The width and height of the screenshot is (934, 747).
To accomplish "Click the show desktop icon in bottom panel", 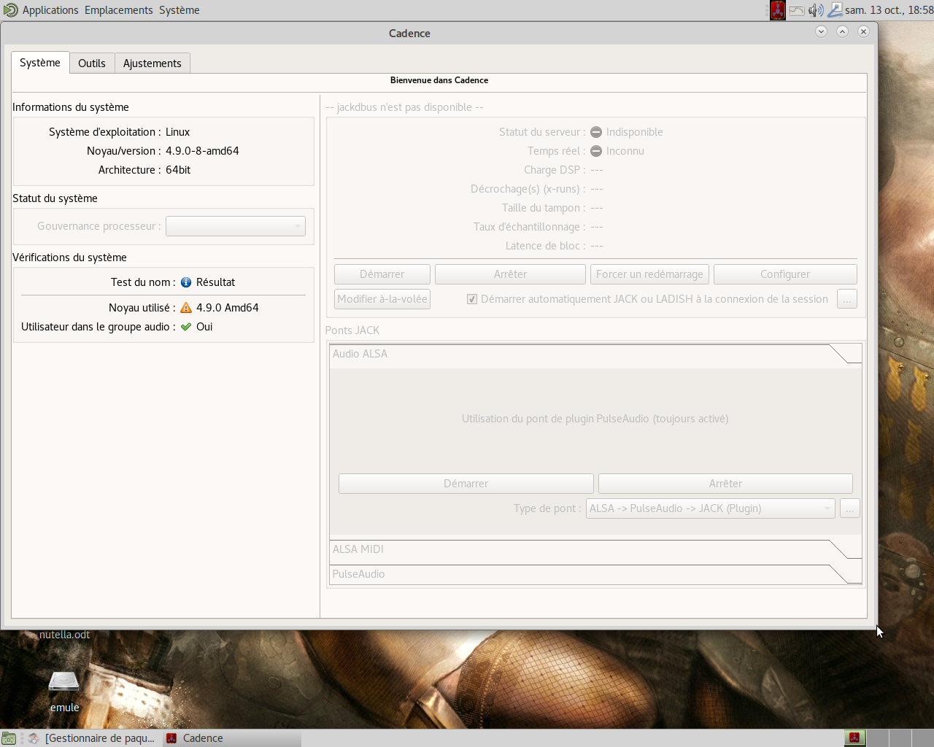I will (x=9, y=738).
